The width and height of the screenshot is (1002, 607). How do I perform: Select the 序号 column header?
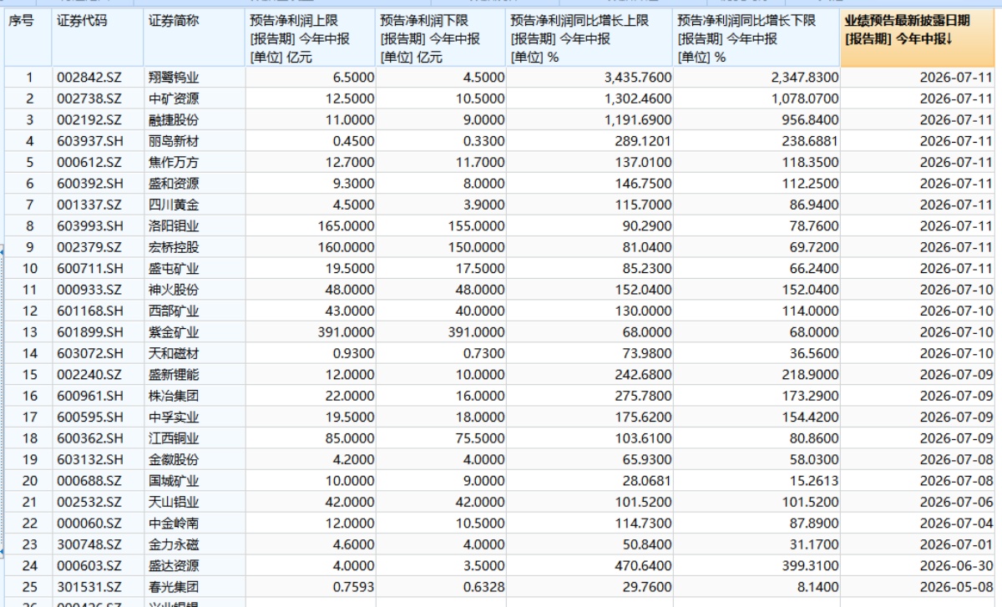pyautogui.click(x=28, y=38)
